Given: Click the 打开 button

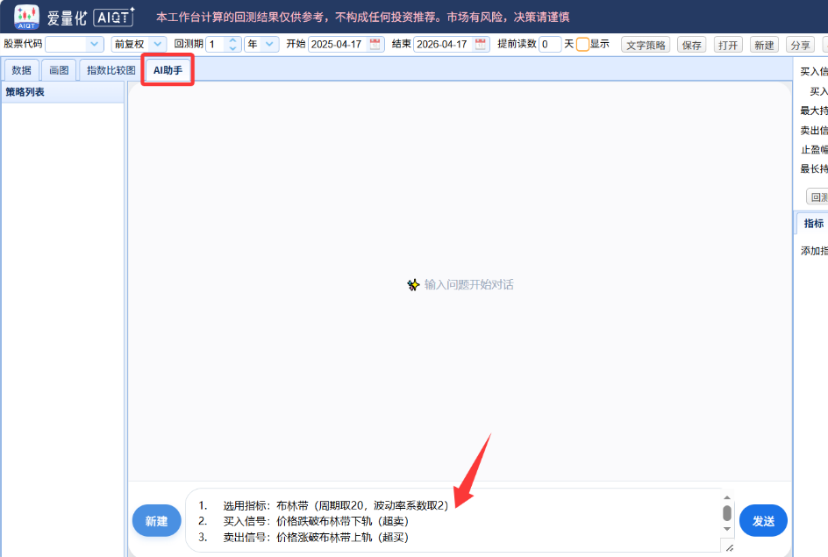Looking at the screenshot, I should coord(728,45).
